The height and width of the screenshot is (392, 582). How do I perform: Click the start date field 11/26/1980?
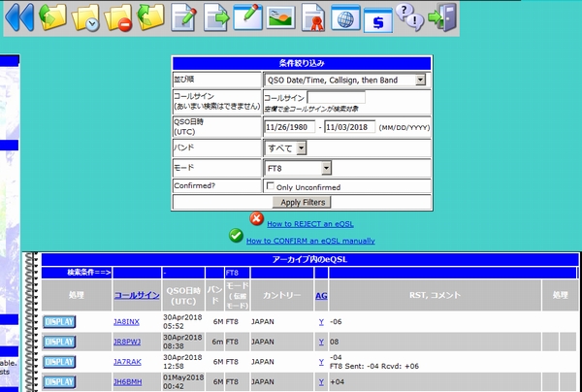coord(290,127)
